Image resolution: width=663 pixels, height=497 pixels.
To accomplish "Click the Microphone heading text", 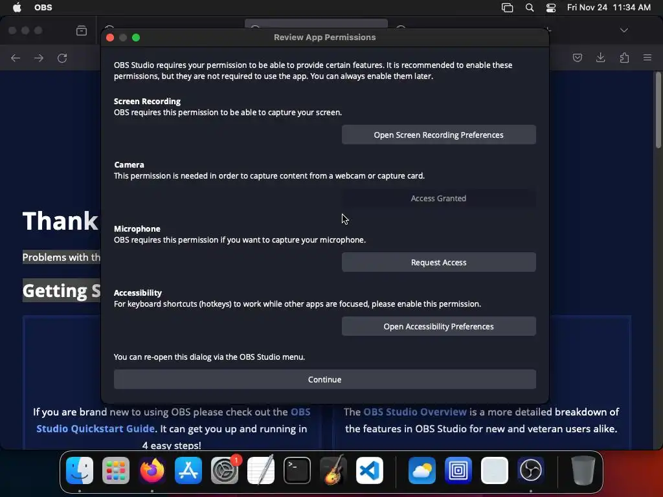I will [x=137, y=228].
